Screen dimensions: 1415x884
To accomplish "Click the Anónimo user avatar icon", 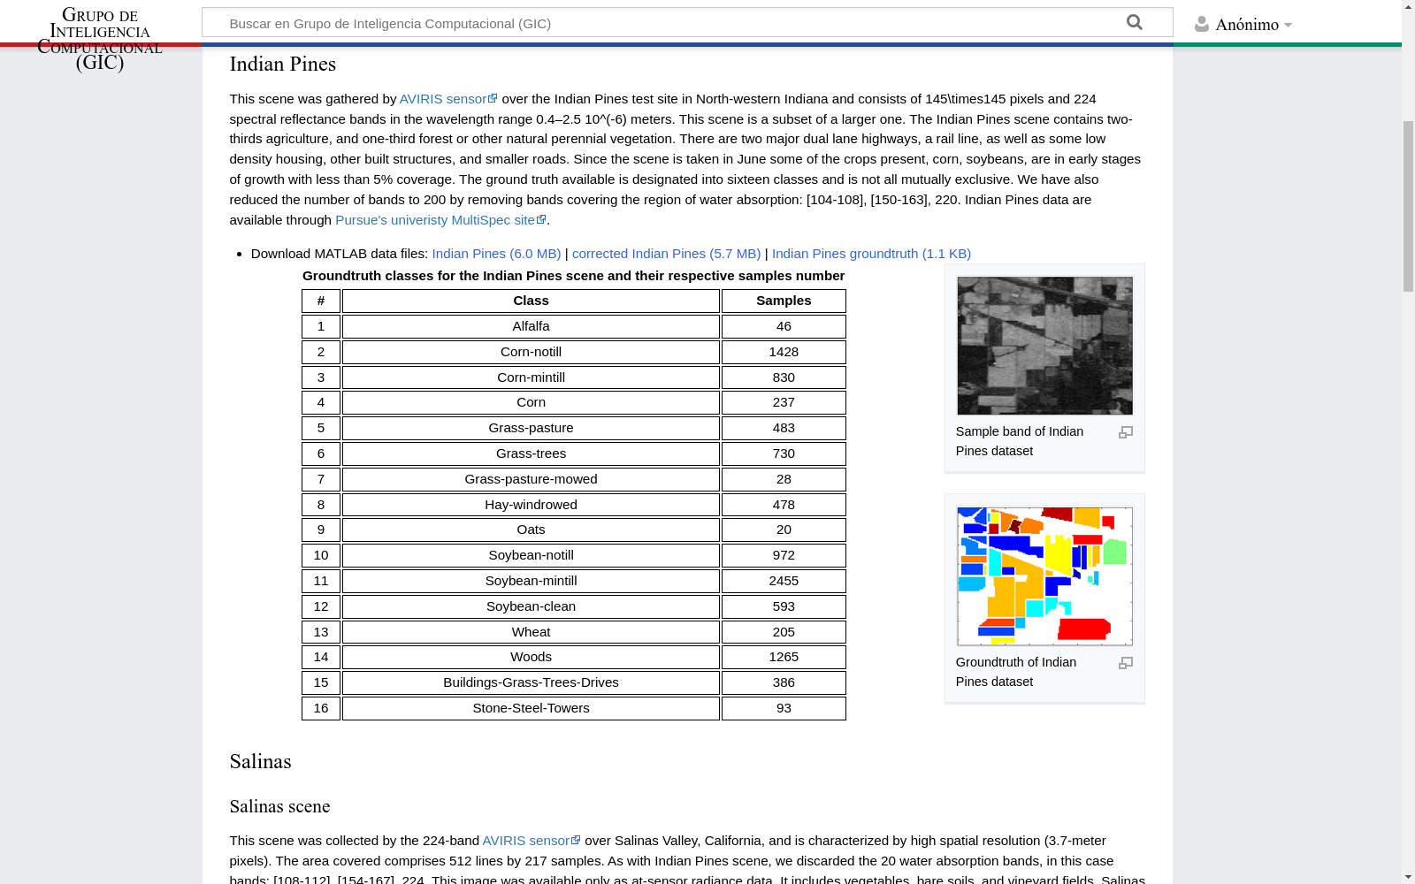I will (1201, 24).
